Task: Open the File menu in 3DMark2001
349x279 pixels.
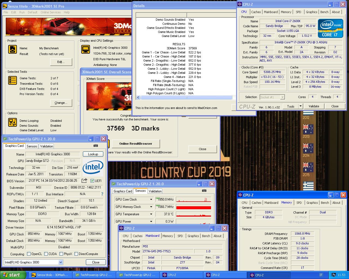Action: click(6, 12)
